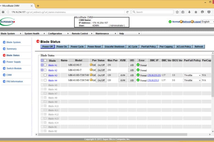The height and width of the screenshot is (142, 214).
Task: Bookmark page with the star icon
Action: (177, 12)
